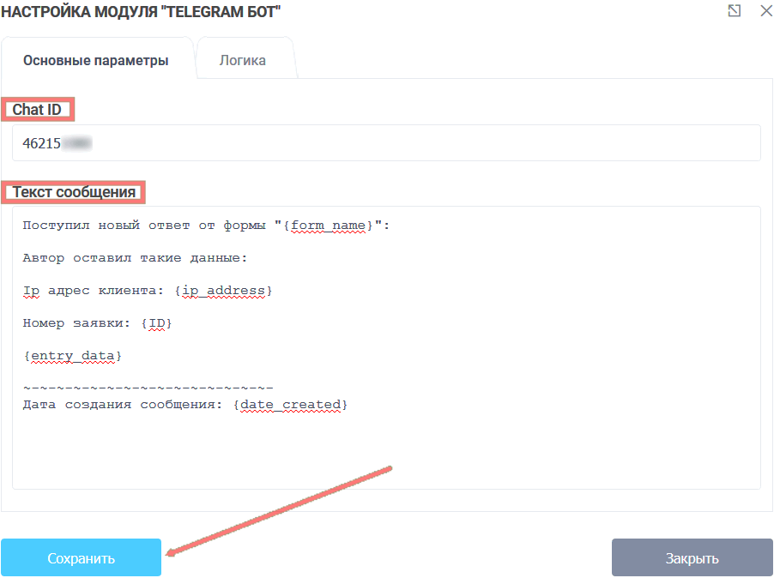Switch to the Логика tab
The image size is (774, 578).
242,60
